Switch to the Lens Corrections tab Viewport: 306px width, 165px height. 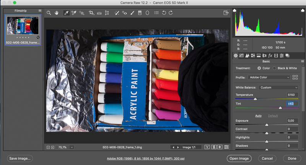[264, 56]
